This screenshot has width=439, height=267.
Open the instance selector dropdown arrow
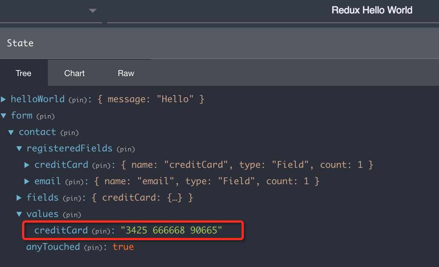(93, 10)
